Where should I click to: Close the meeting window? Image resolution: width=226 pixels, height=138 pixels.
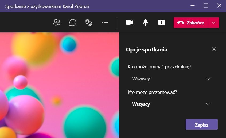pos(219,6)
